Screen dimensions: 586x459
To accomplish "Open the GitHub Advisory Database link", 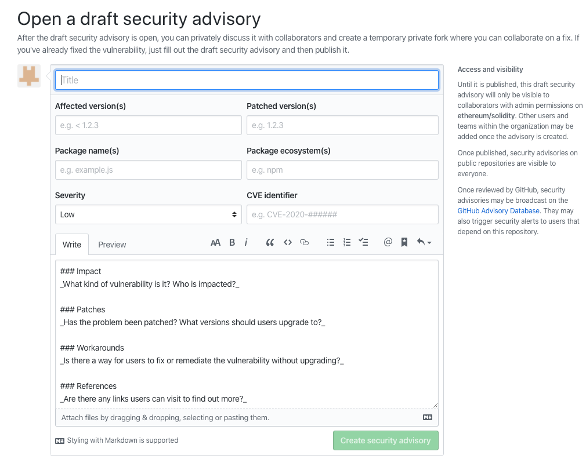I will click(x=498, y=211).
